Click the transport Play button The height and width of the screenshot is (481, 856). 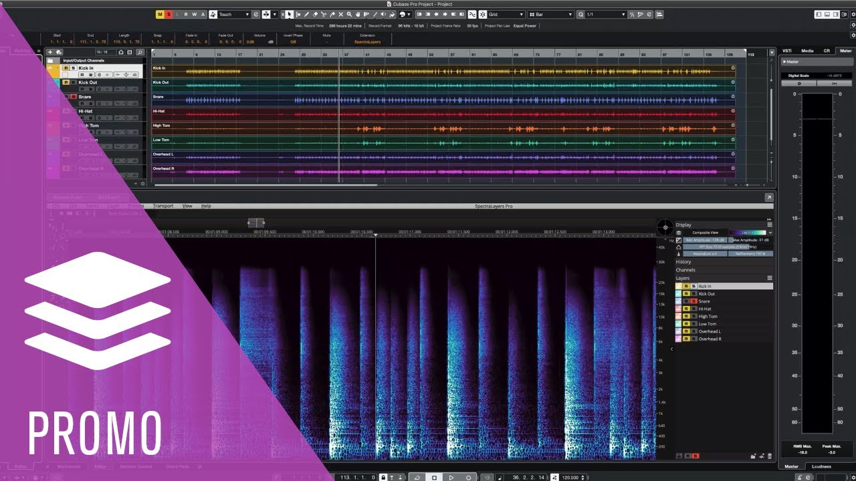click(x=451, y=478)
